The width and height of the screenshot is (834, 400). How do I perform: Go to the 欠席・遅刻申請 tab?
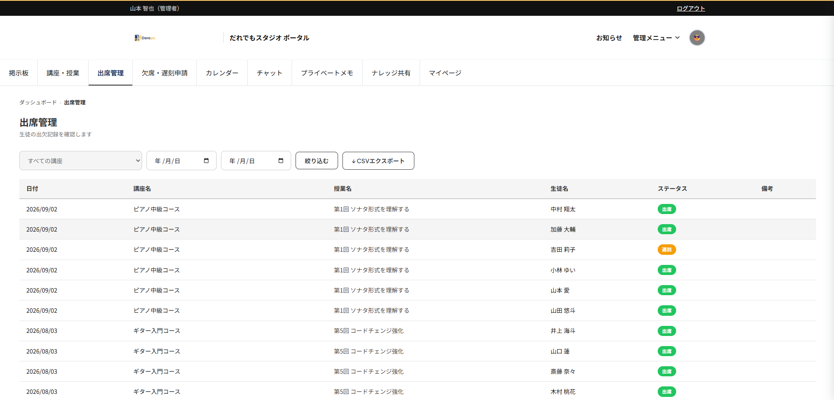(164, 73)
